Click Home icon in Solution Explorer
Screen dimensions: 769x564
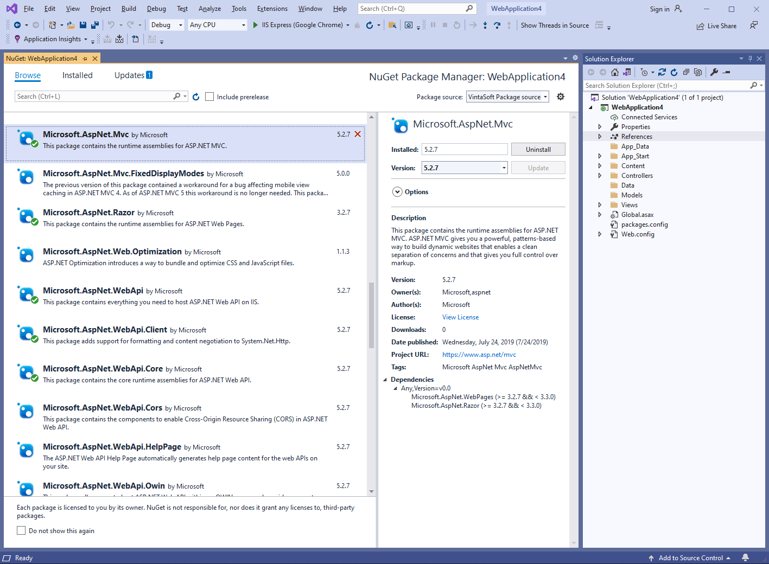click(x=615, y=72)
